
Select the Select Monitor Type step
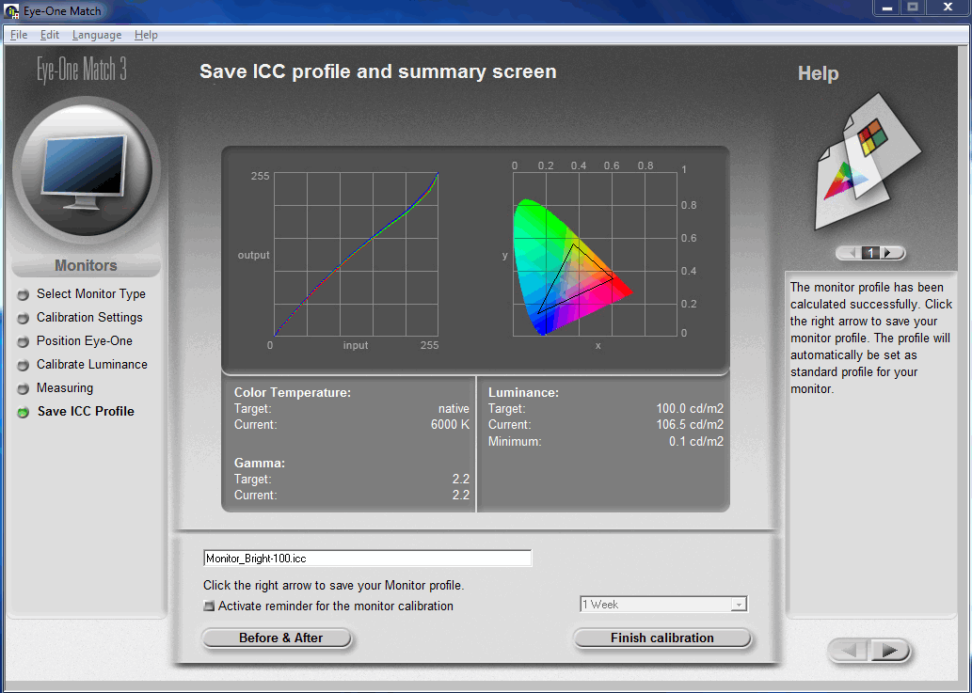91,293
